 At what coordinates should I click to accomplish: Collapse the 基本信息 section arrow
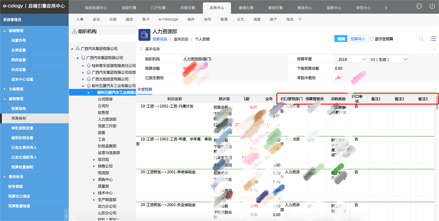click(x=434, y=49)
